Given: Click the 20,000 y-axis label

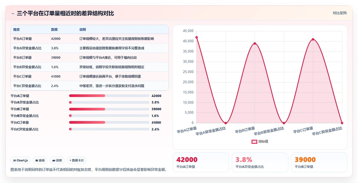Looking at the screenshot, I should pos(188,82).
